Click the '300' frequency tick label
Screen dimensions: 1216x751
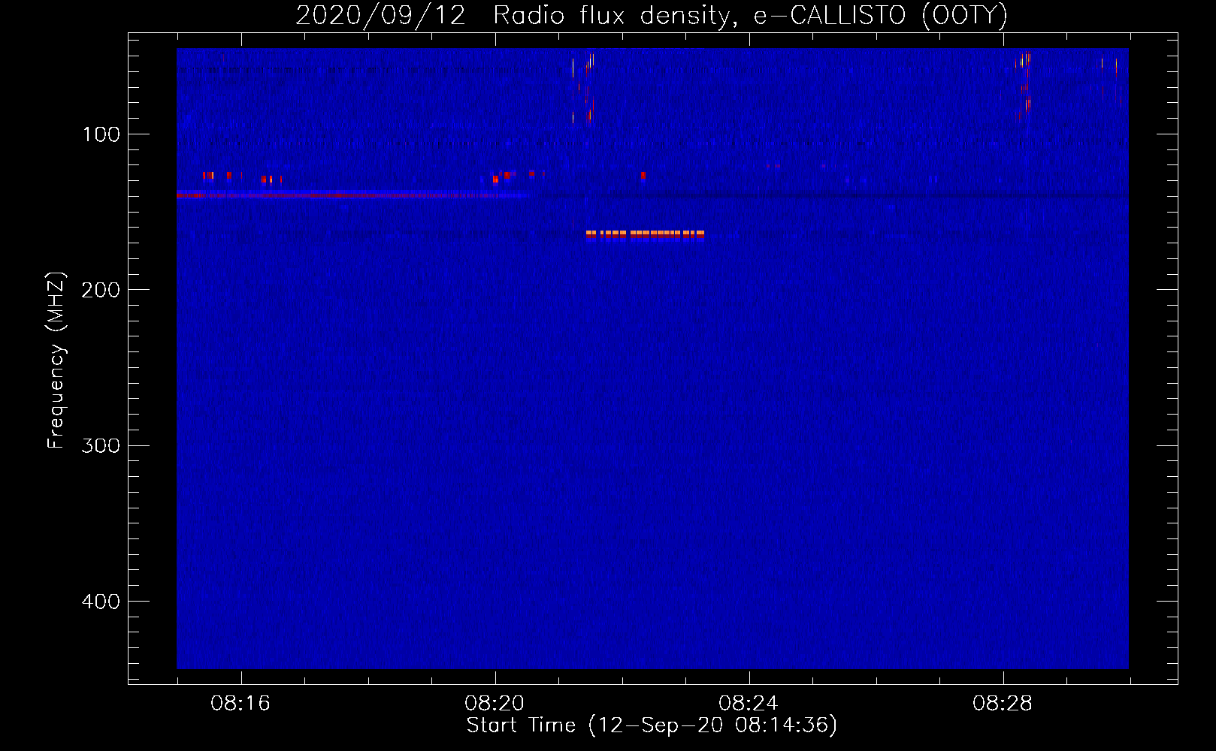point(101,446)
